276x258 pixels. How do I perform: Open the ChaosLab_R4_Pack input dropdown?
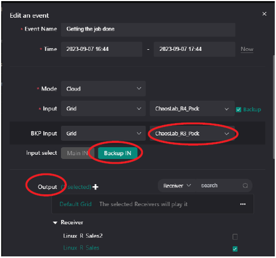point(192,109)
